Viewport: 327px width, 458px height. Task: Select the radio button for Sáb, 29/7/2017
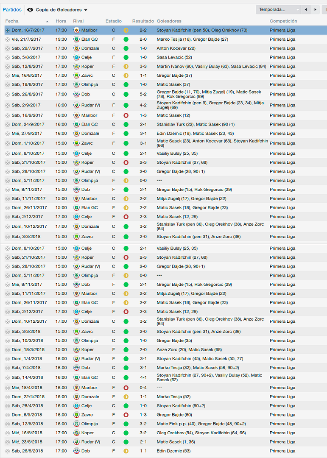[8, 48]
